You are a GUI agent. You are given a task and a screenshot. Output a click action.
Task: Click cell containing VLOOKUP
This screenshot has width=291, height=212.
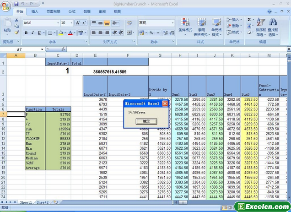click(x=35, y=139)
